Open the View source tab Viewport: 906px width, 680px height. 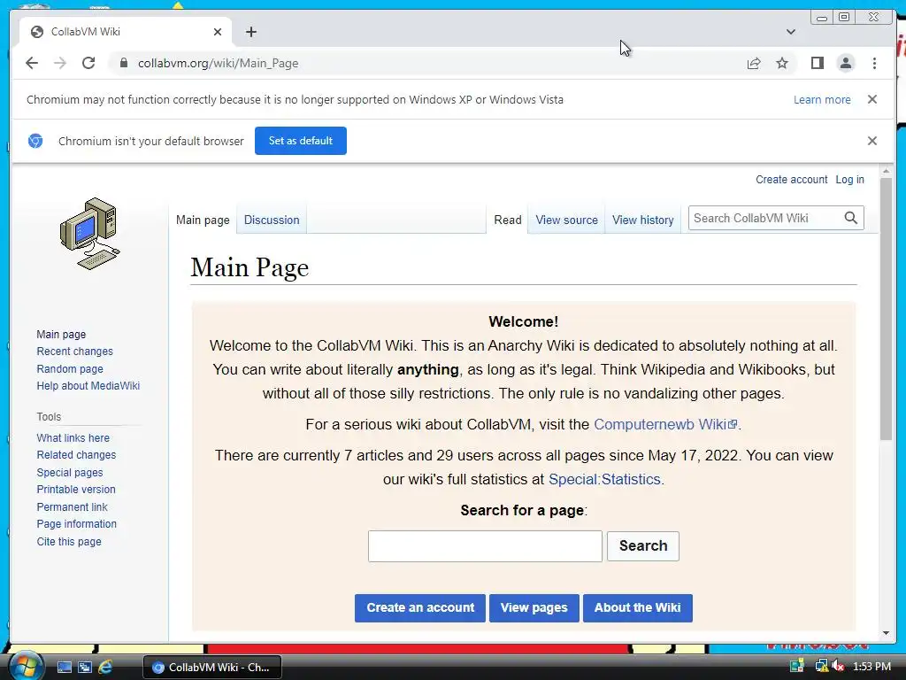coord(566,220)
